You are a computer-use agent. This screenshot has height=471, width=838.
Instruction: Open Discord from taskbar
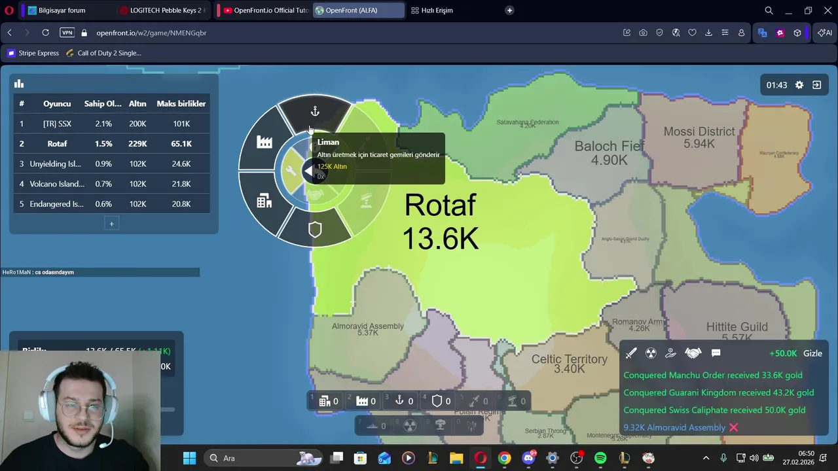[528, 458]
